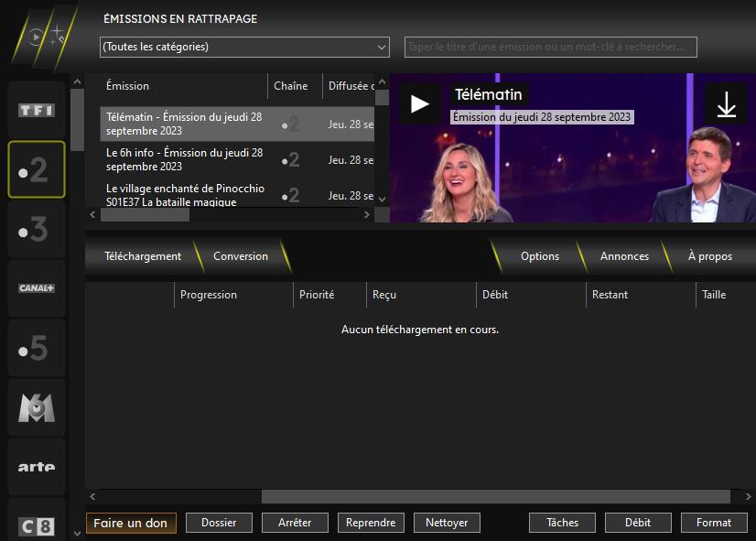Select the Arte channel icon
756x541 pixels.
coord(37,467)
